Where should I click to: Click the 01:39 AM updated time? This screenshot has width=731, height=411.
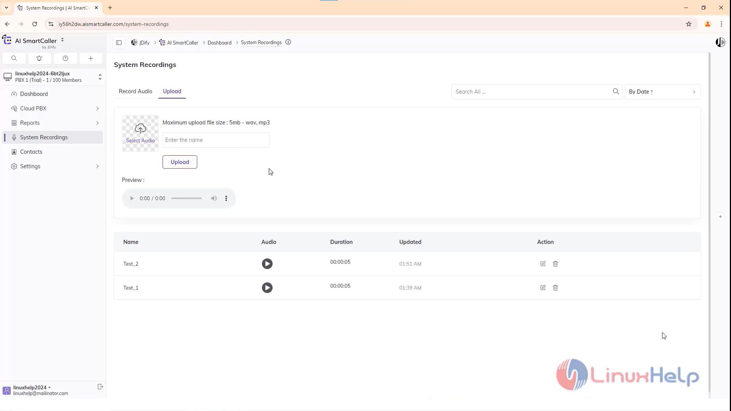click(410, 288)
